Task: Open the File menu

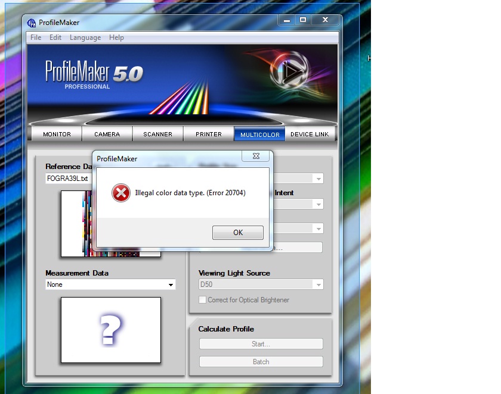Action: click(36, 37)
